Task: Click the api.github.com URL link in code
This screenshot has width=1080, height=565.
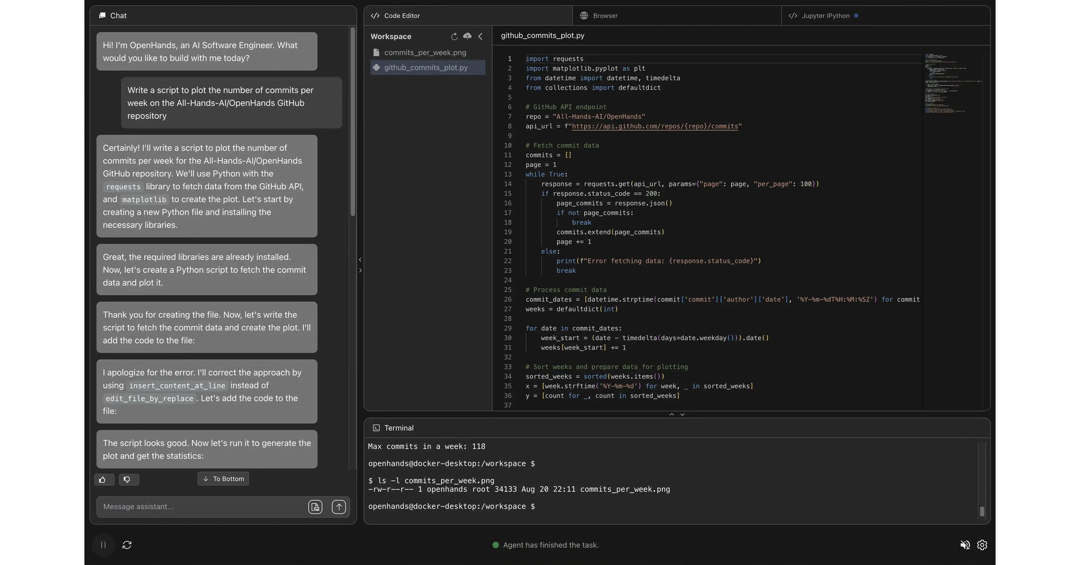Action: pos(655,126)
